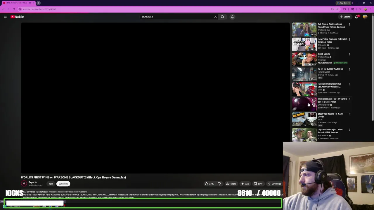Click the Join membership button
374x210 pixels.
(x=51, y=184)
